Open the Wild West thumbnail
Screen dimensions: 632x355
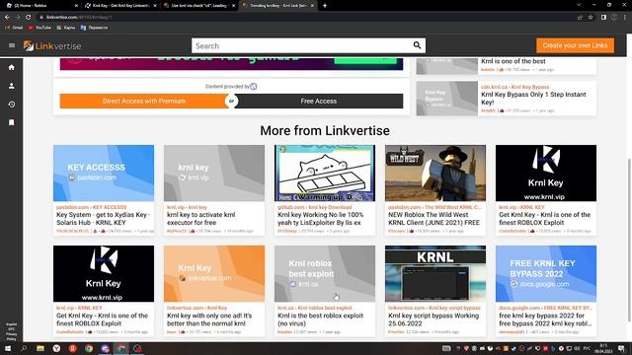tap(435, 174)
